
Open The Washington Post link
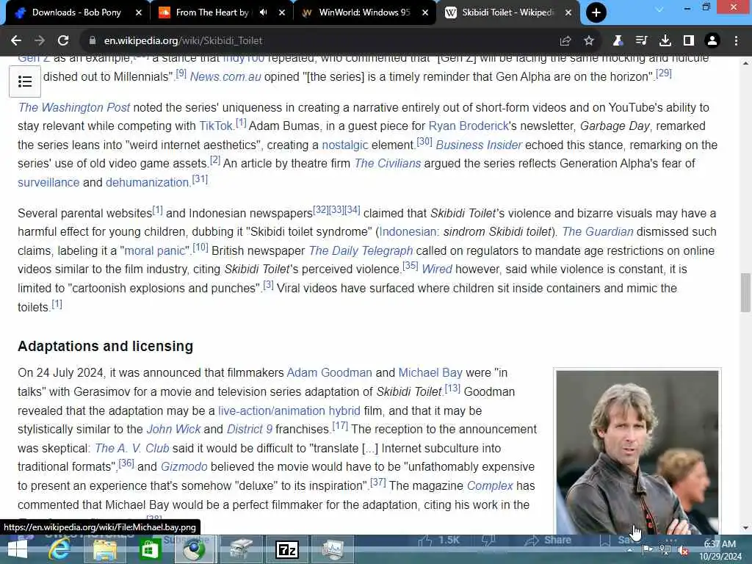coord(74,107)
